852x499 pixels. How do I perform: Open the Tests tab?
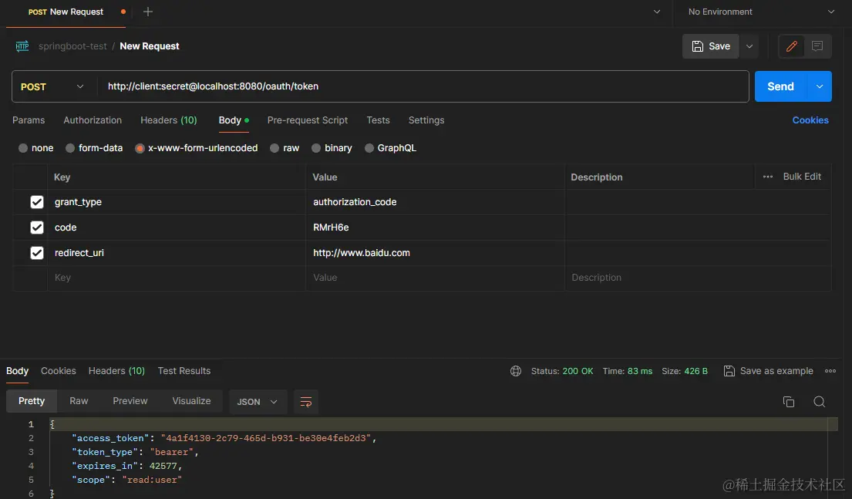point(378,120)
